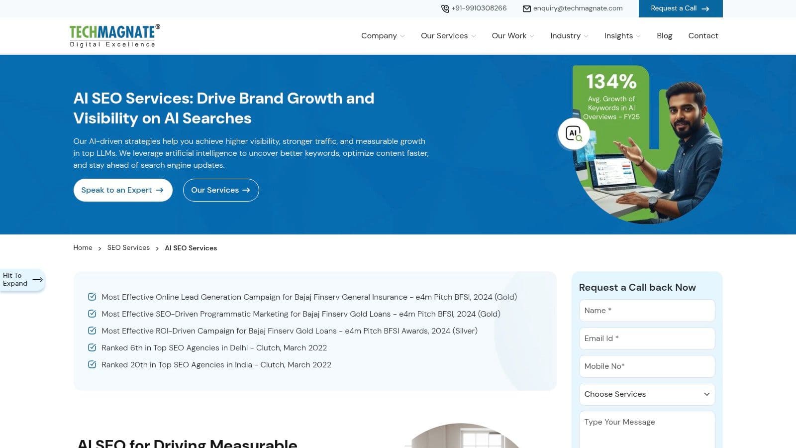Click the breadcrumb chevron after SEO Services

pos(157,248)
